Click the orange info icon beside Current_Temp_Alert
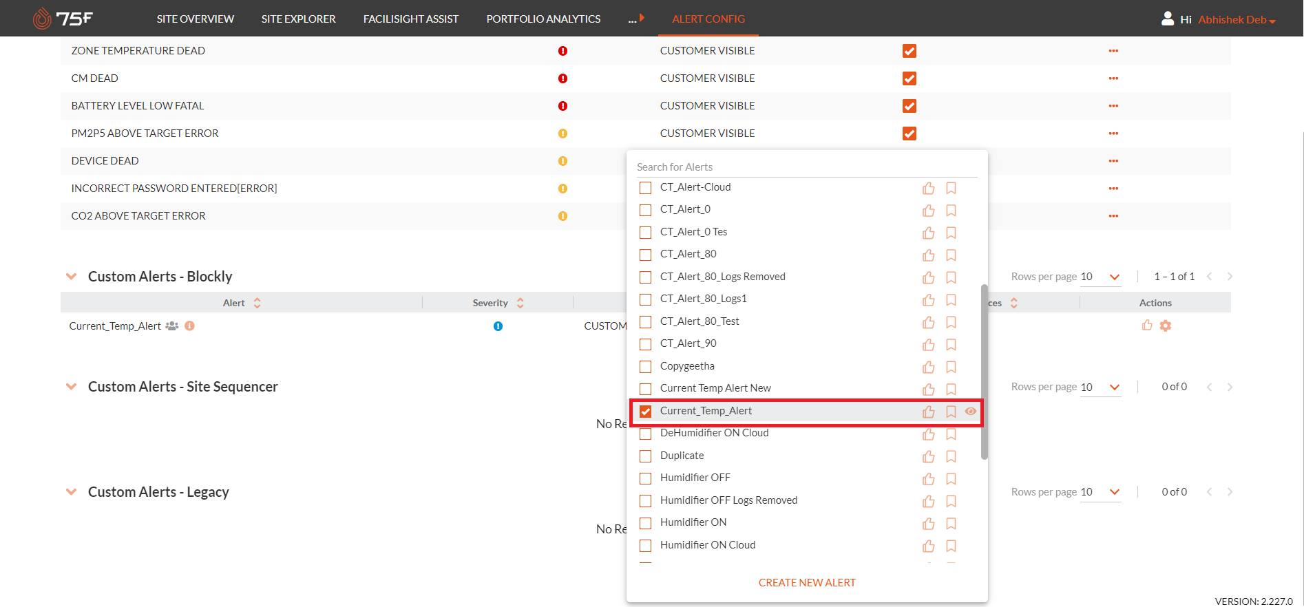 click(189, 326)
